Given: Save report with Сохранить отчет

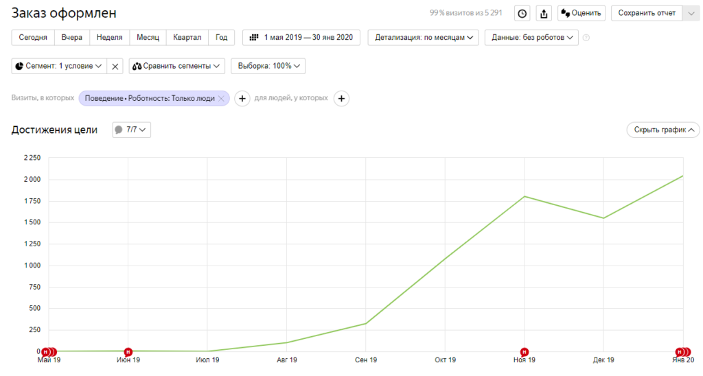Looking at the screenshot, I should tap(647, 14).
